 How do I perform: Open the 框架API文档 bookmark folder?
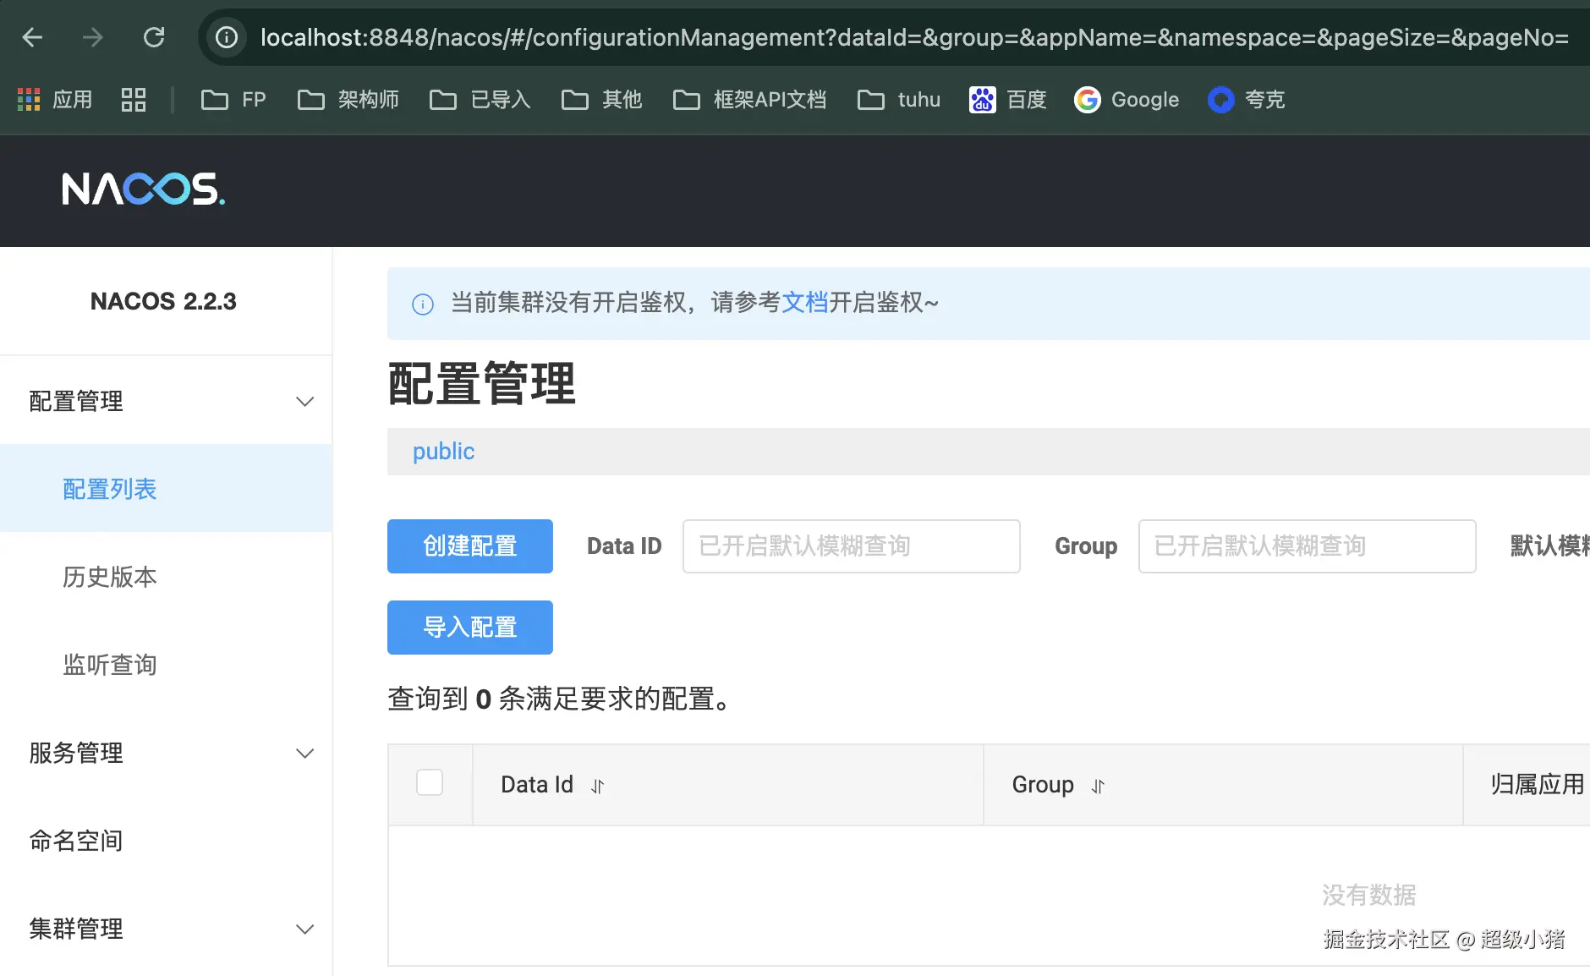pos(749,100)
